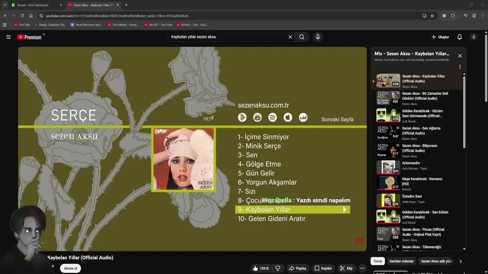Play Biliyorsun from playlist
The height and width of the screenshot is (274, 488).
pyautogui.click(x=417, y=151)
